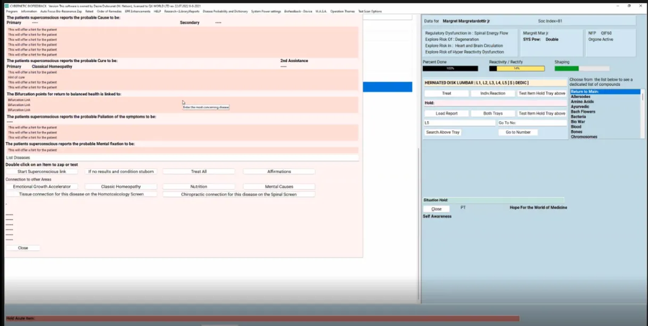Image resolution: width=648 pixels, height=326 pixels.
Task: Open the Operation Themes menu
Action: [x=342, y=11]
